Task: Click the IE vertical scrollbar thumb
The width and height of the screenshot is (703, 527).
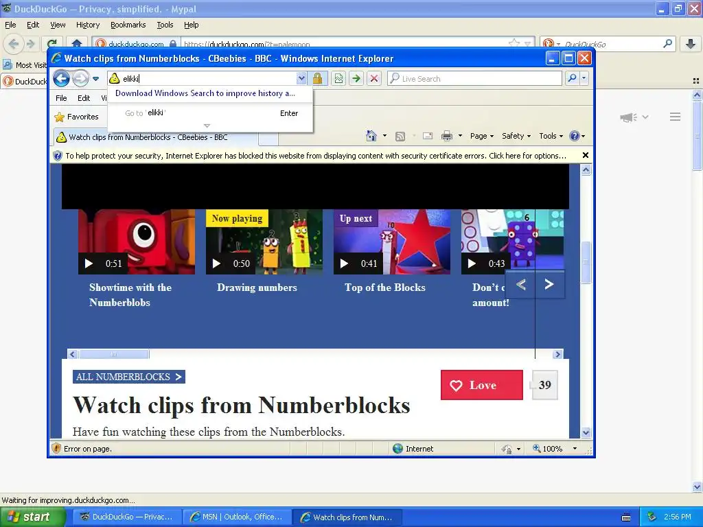Action: (586, 262)
